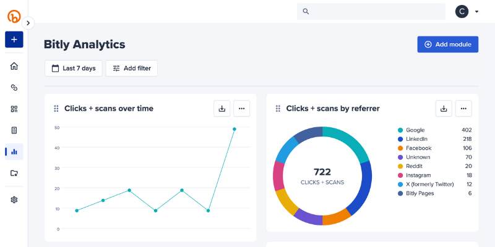Click the LinkedIn legend color dot

click(x=400, y=140)
